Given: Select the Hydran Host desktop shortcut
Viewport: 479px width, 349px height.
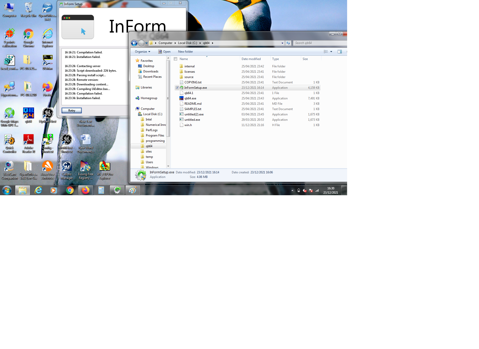Looking at the screenshot, I should (48, 115).
